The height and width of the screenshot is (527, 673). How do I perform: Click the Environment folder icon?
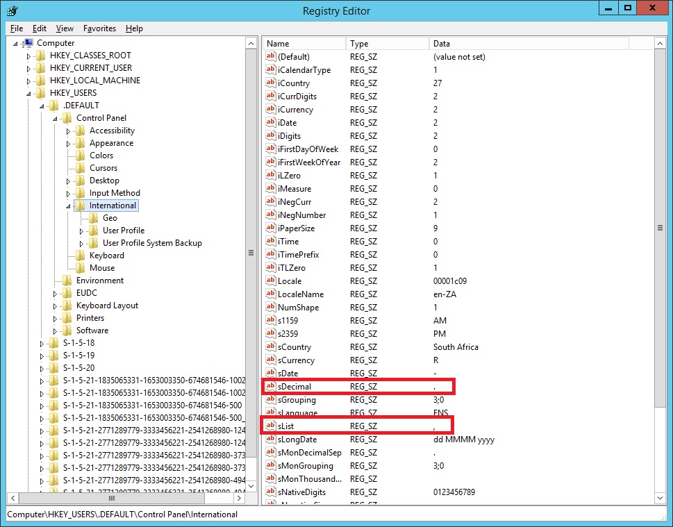coord(67,281)
